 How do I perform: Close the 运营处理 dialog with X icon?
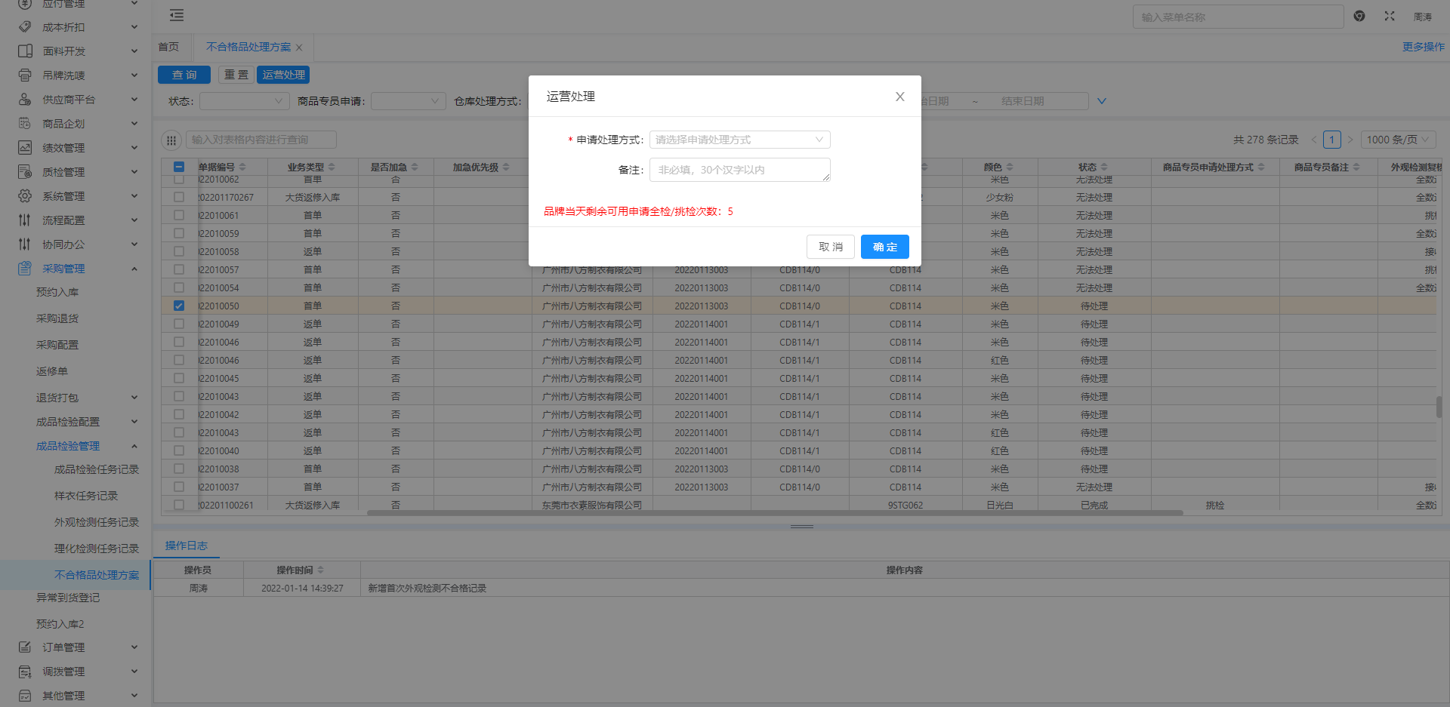[899, 97]
